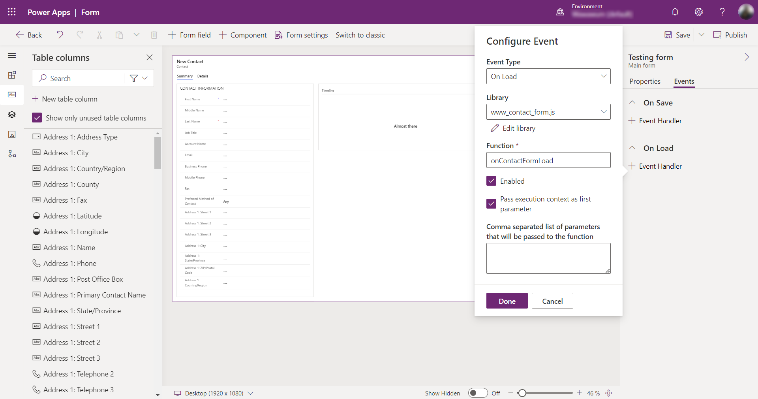The width and height of the screenshot is (758, 399).
Task: Open the tree view panel icon
Action: coord(12,115)
